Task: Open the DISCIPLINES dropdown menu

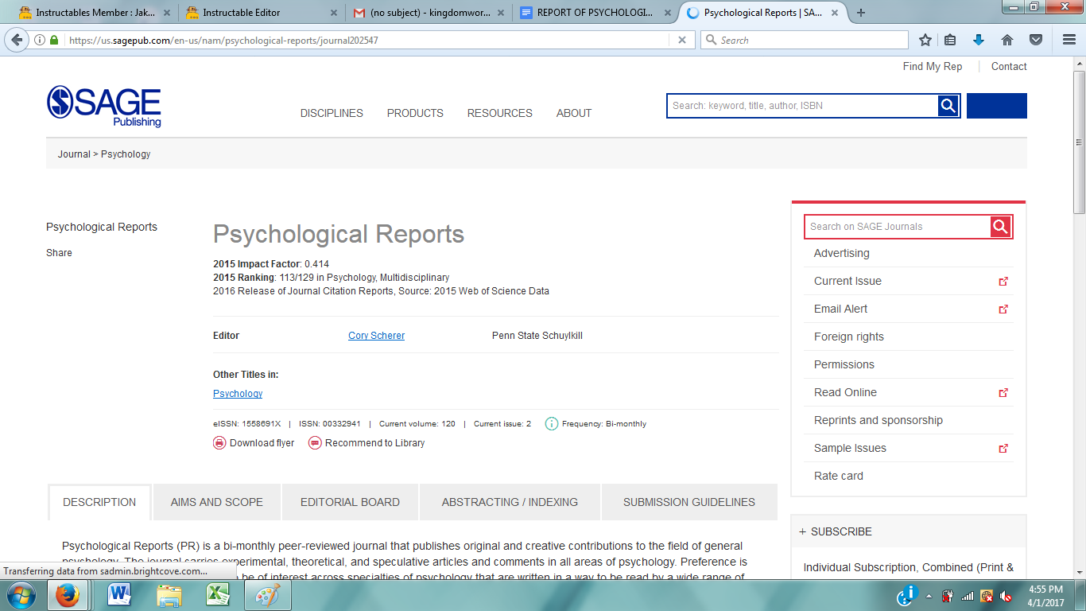Action: pos(332,113)
